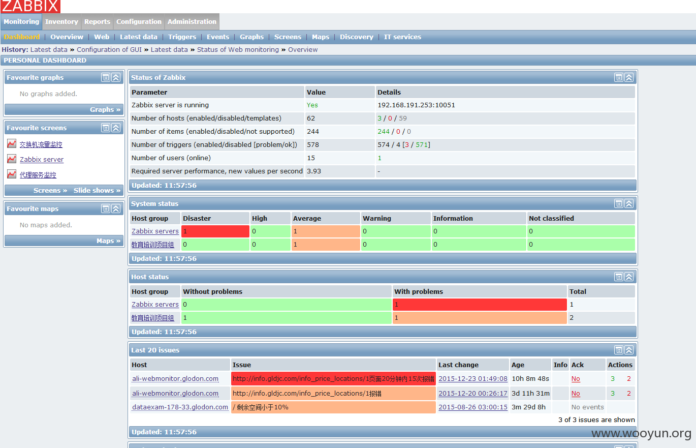Open the 交换机流量监控 screen link
The height and width of the screenshot is (448, 696).
[x=41, y=144]
